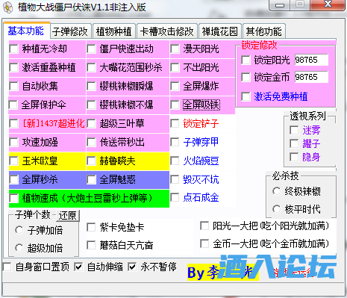Open the 植物种植 tab
347x298 pixels.
point(114,31)
